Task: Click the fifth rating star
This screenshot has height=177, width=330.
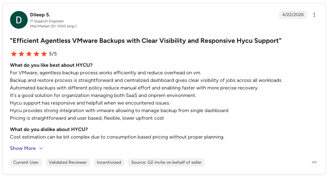Action: [44, 54]
